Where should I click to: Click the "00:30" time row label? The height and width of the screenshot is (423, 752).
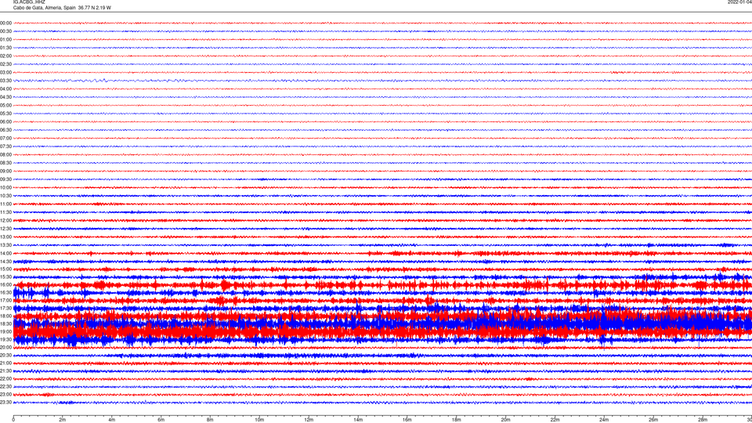(x=5, y=31)
